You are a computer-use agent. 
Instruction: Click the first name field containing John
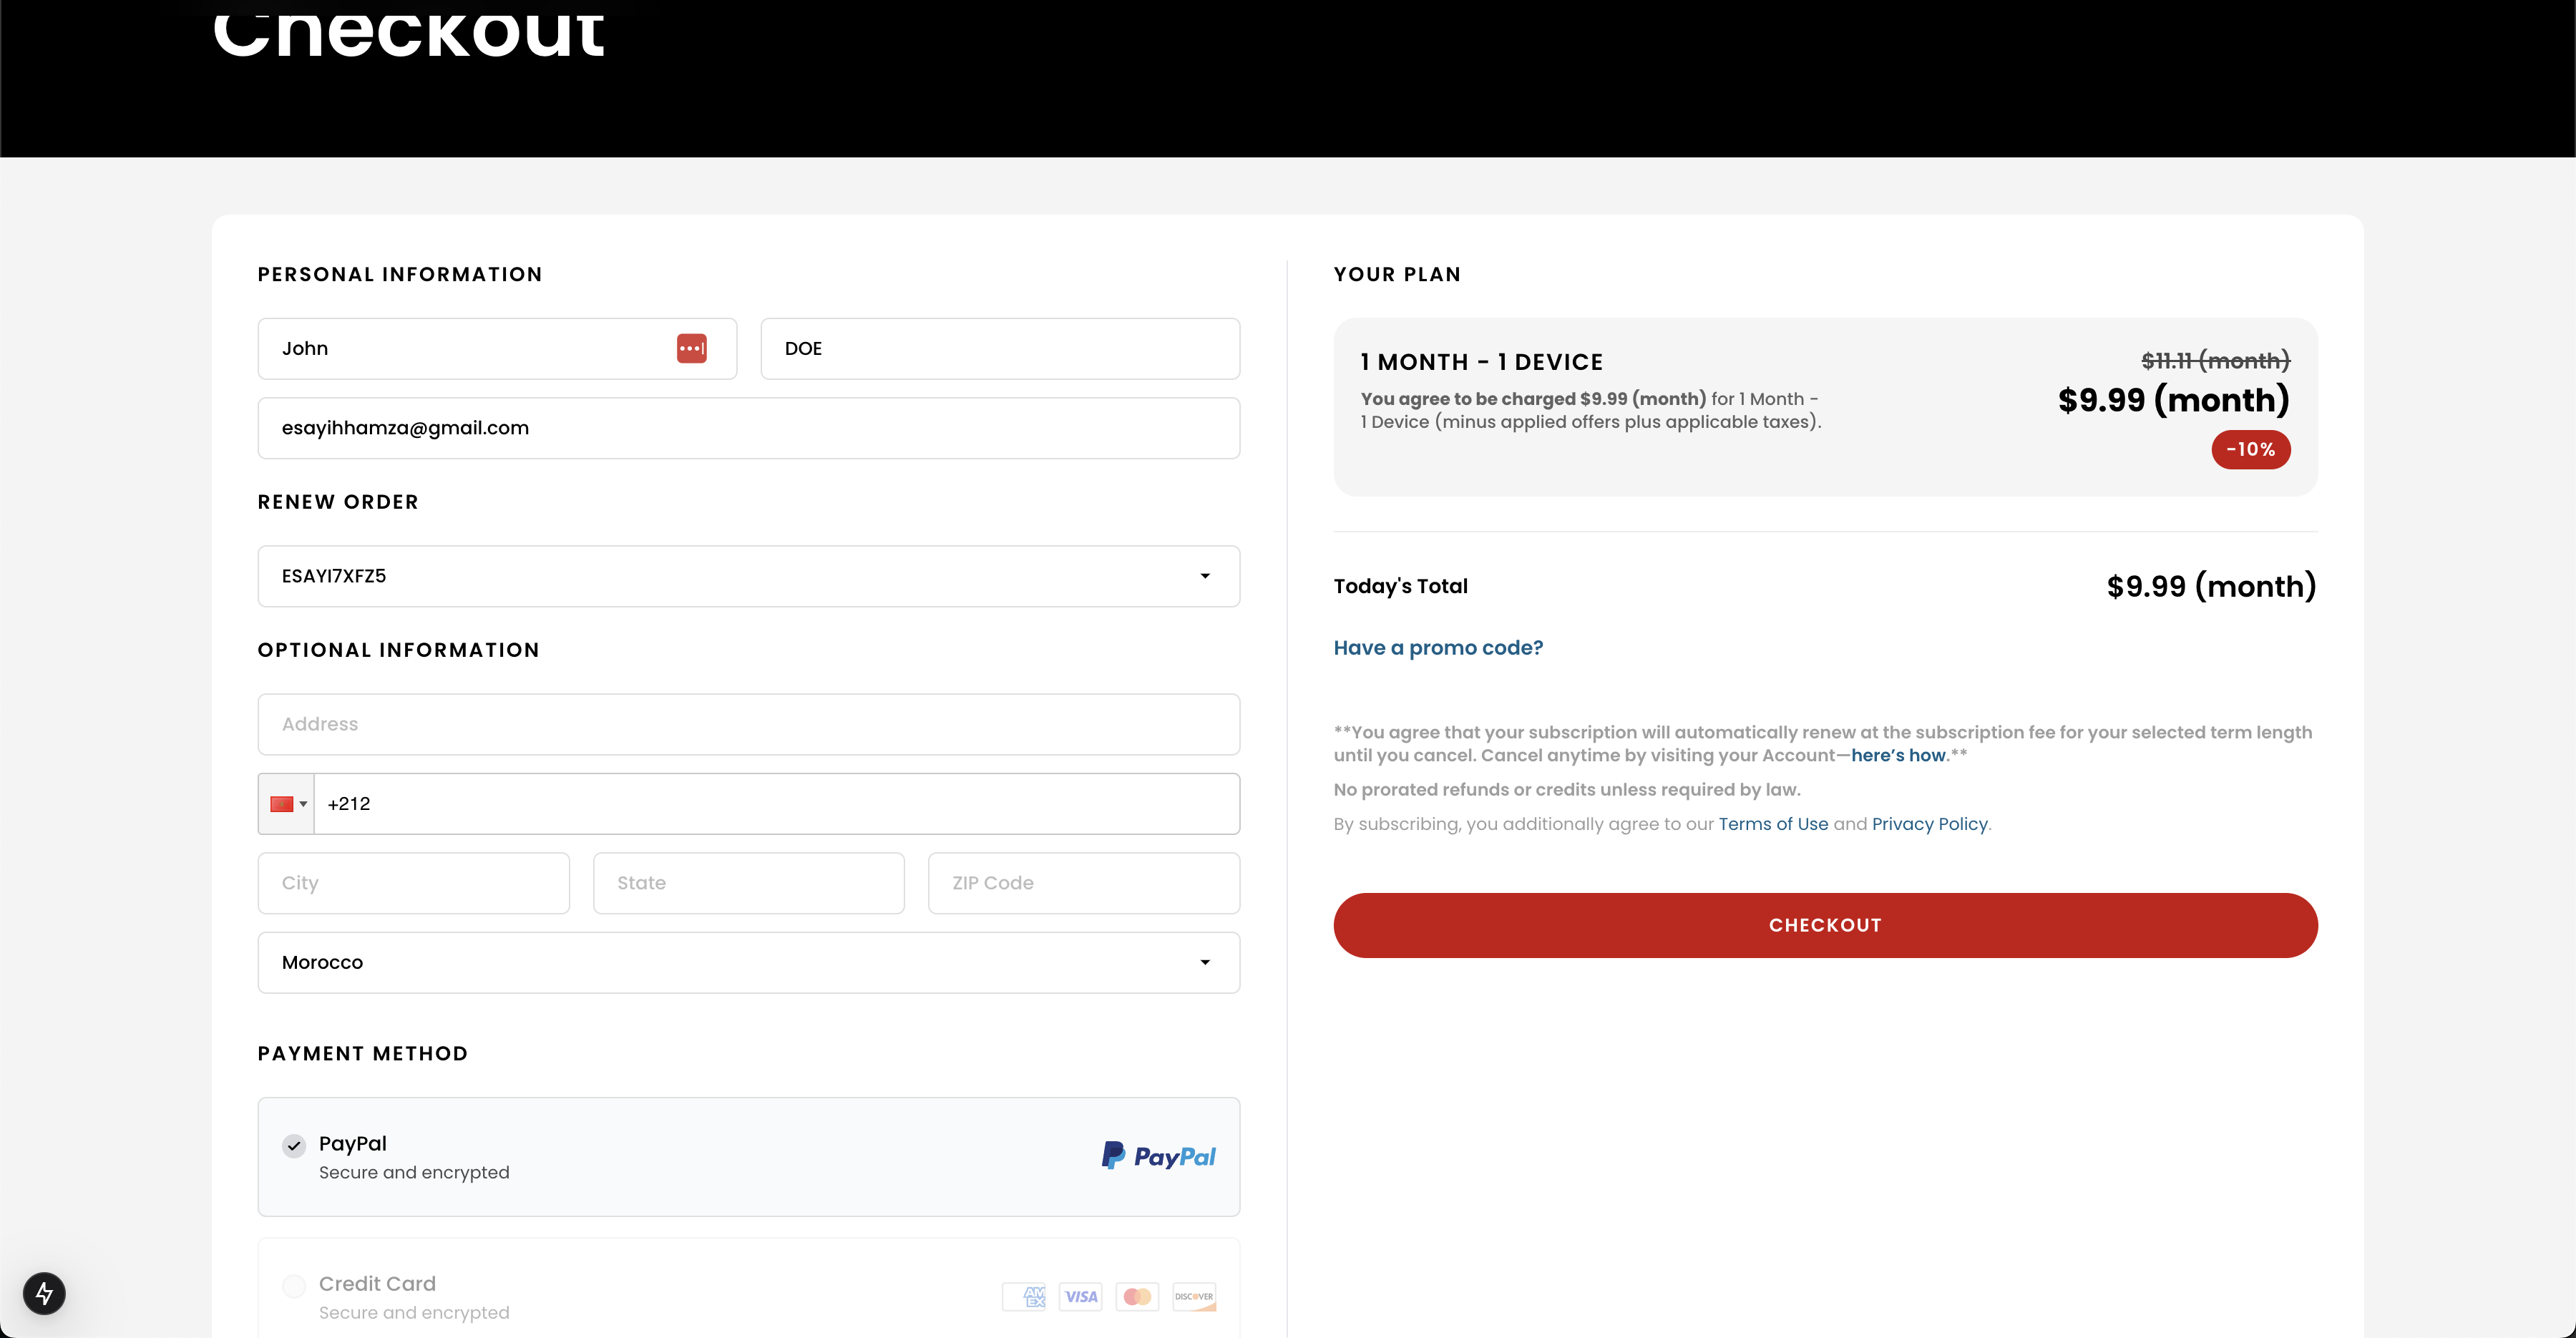pos(497,348)
